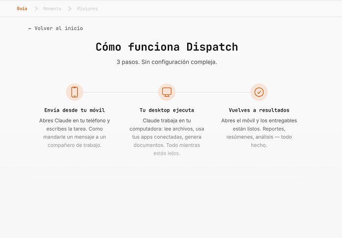Screen dimensions: 342x238
Task: Click the checkmark results step icon
Action: (259, 92)
